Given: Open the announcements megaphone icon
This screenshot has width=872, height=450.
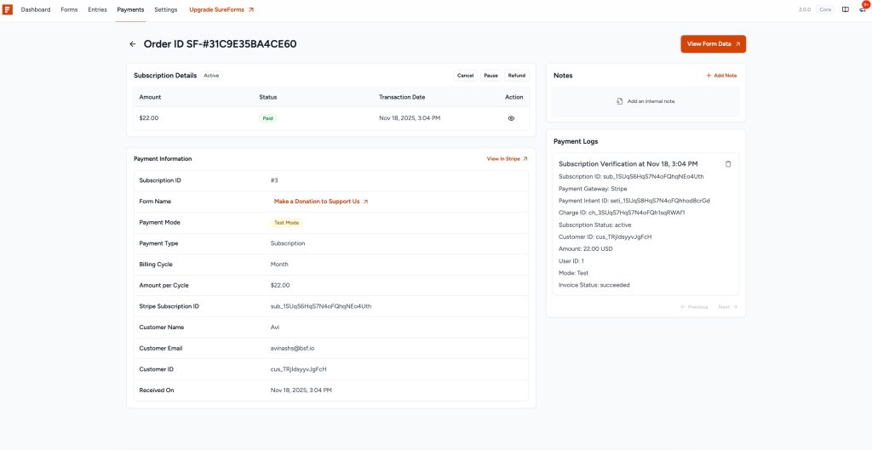Looking at the screenshot, I should click(862, 9).
